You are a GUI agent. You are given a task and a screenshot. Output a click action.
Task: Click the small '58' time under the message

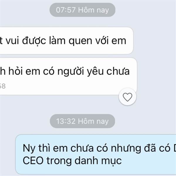(x=2, y=86)
